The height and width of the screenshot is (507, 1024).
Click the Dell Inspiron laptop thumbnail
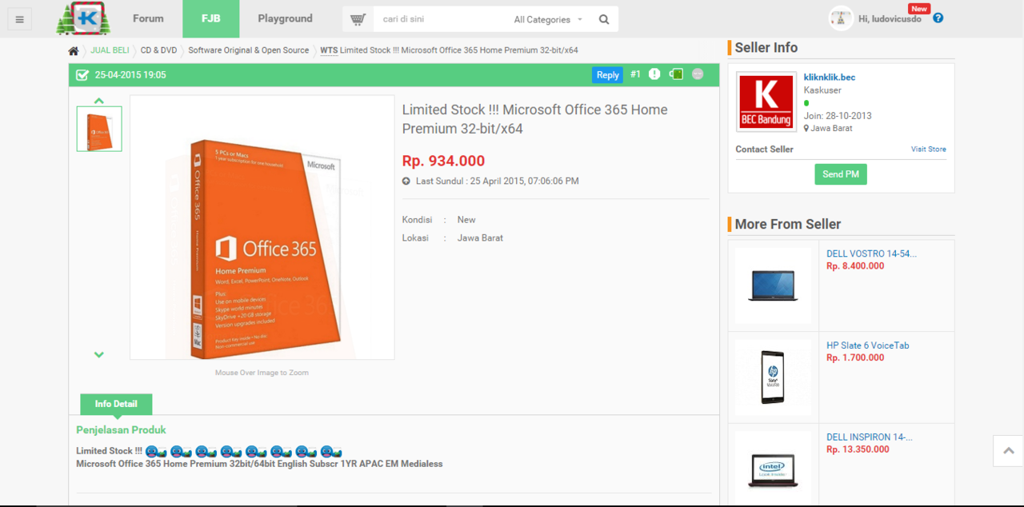pyautogui.click(x=773, y=469)
